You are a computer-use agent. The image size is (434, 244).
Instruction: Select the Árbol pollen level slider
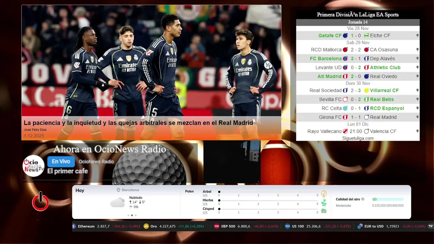tap(268, 192)
